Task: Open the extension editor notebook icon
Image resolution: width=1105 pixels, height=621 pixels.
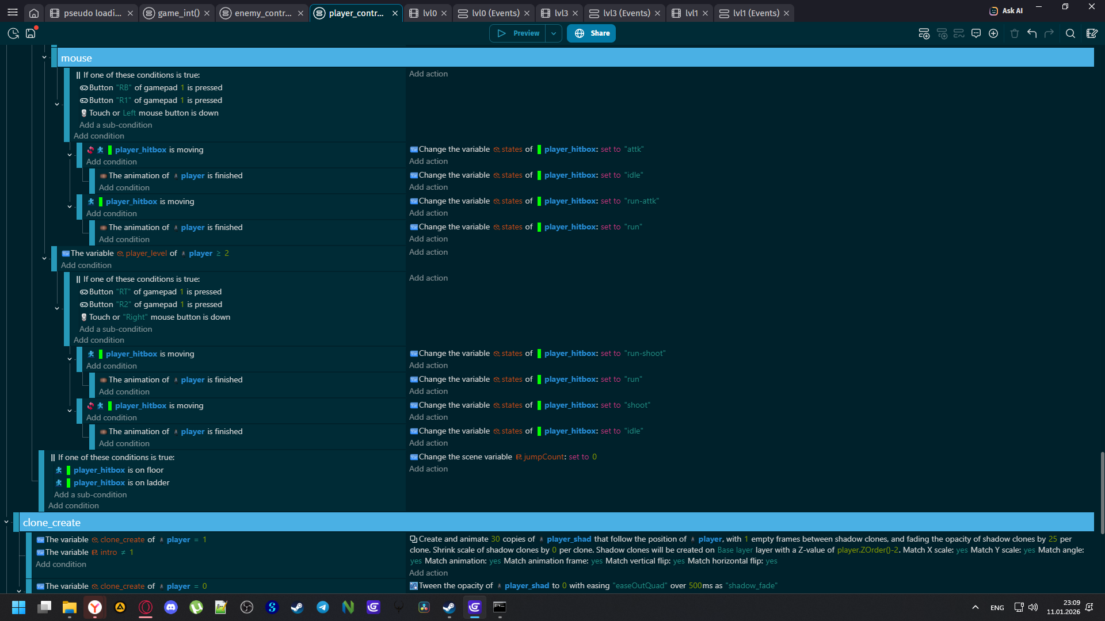Action: [1092, 33]
